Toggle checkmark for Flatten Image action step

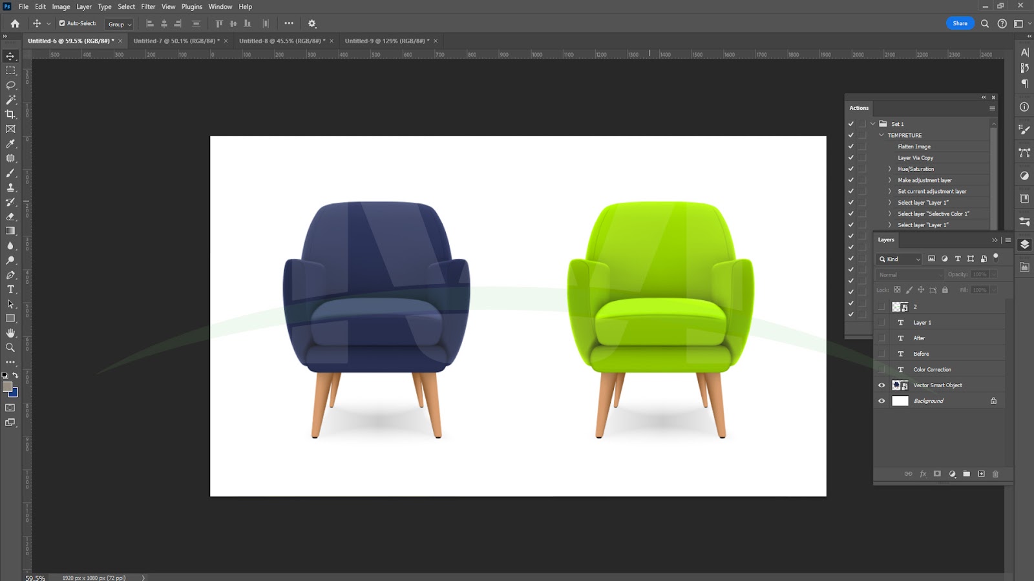pyautogui.click(x=851, y=147)
